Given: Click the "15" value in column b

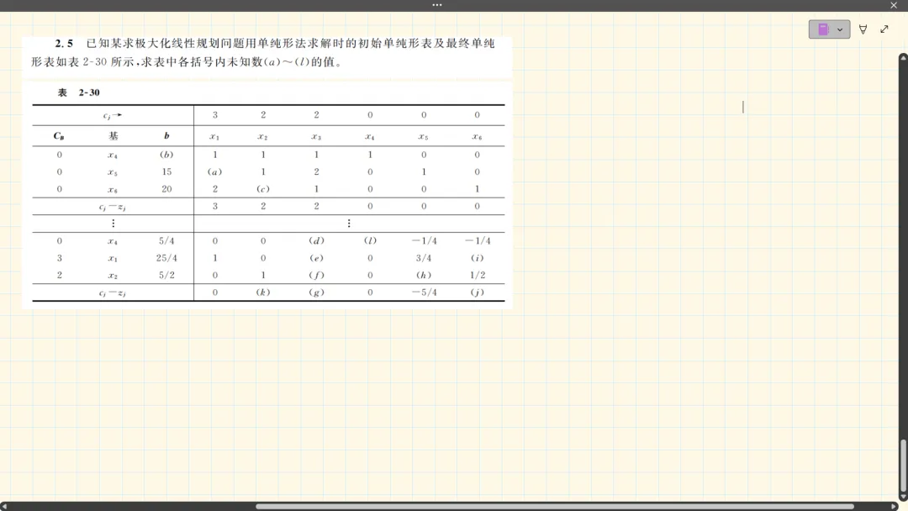Looking at the screenshot, I should (166, 172).
